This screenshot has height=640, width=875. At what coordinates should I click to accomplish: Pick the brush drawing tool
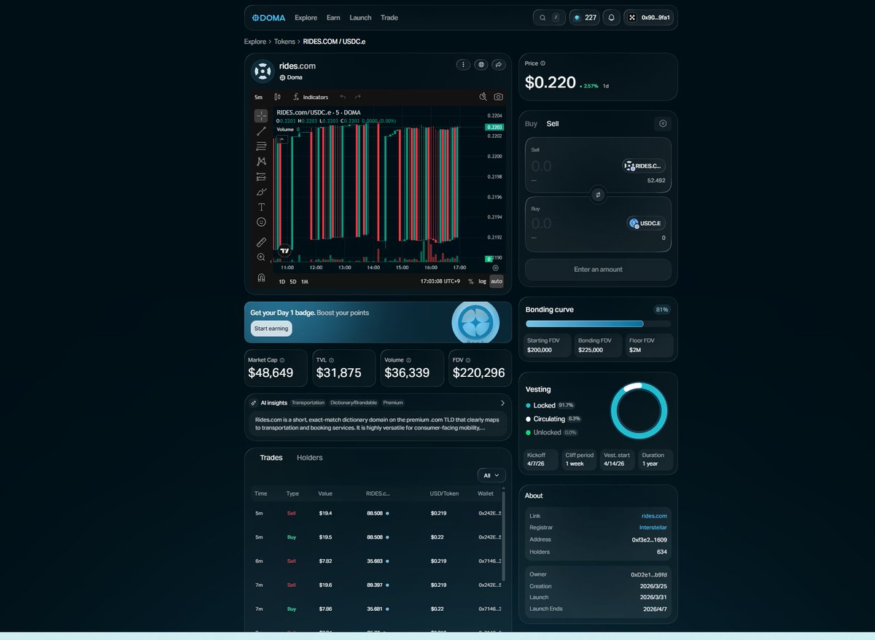[261, 192]
